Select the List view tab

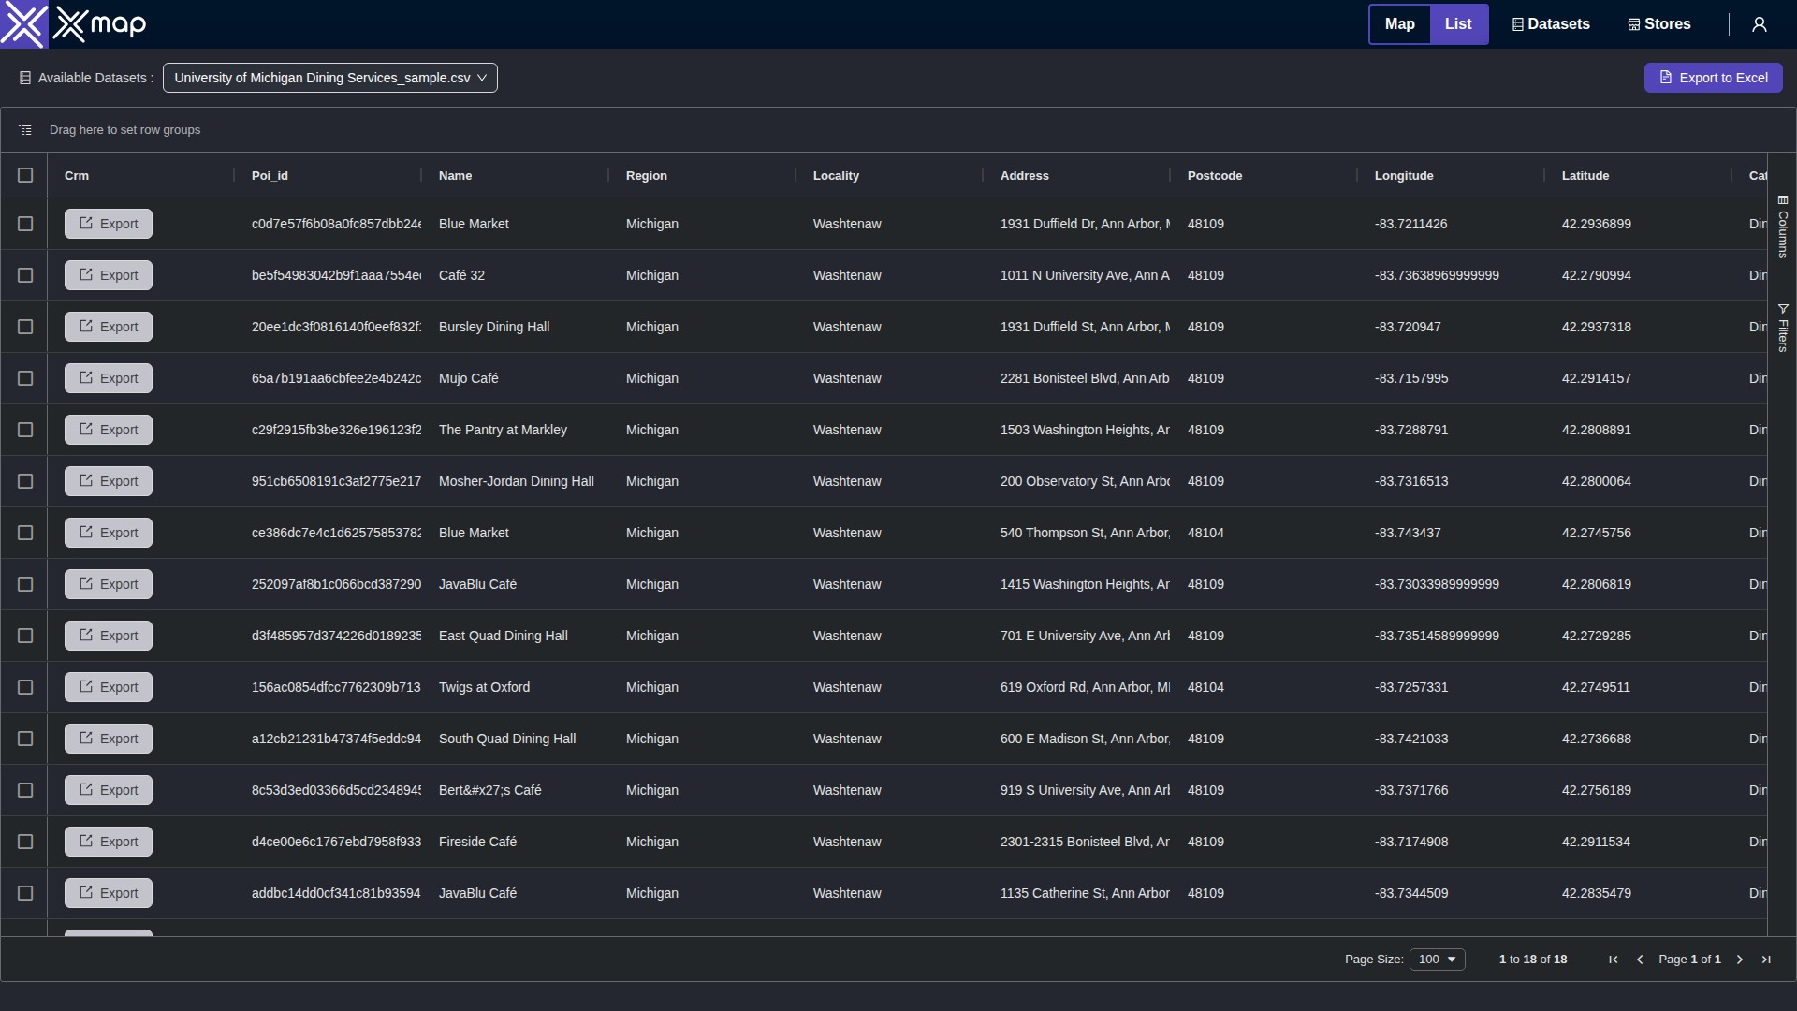click(x=1457, y=24)
